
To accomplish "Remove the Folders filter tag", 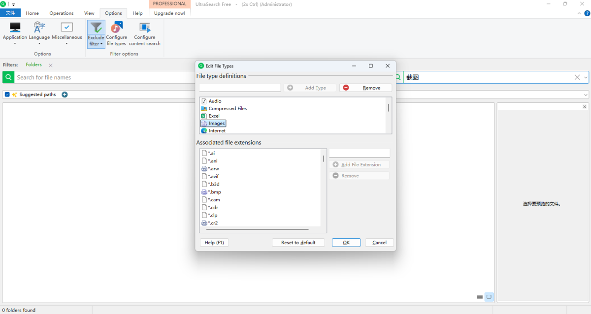I will (x=51, y=65).
